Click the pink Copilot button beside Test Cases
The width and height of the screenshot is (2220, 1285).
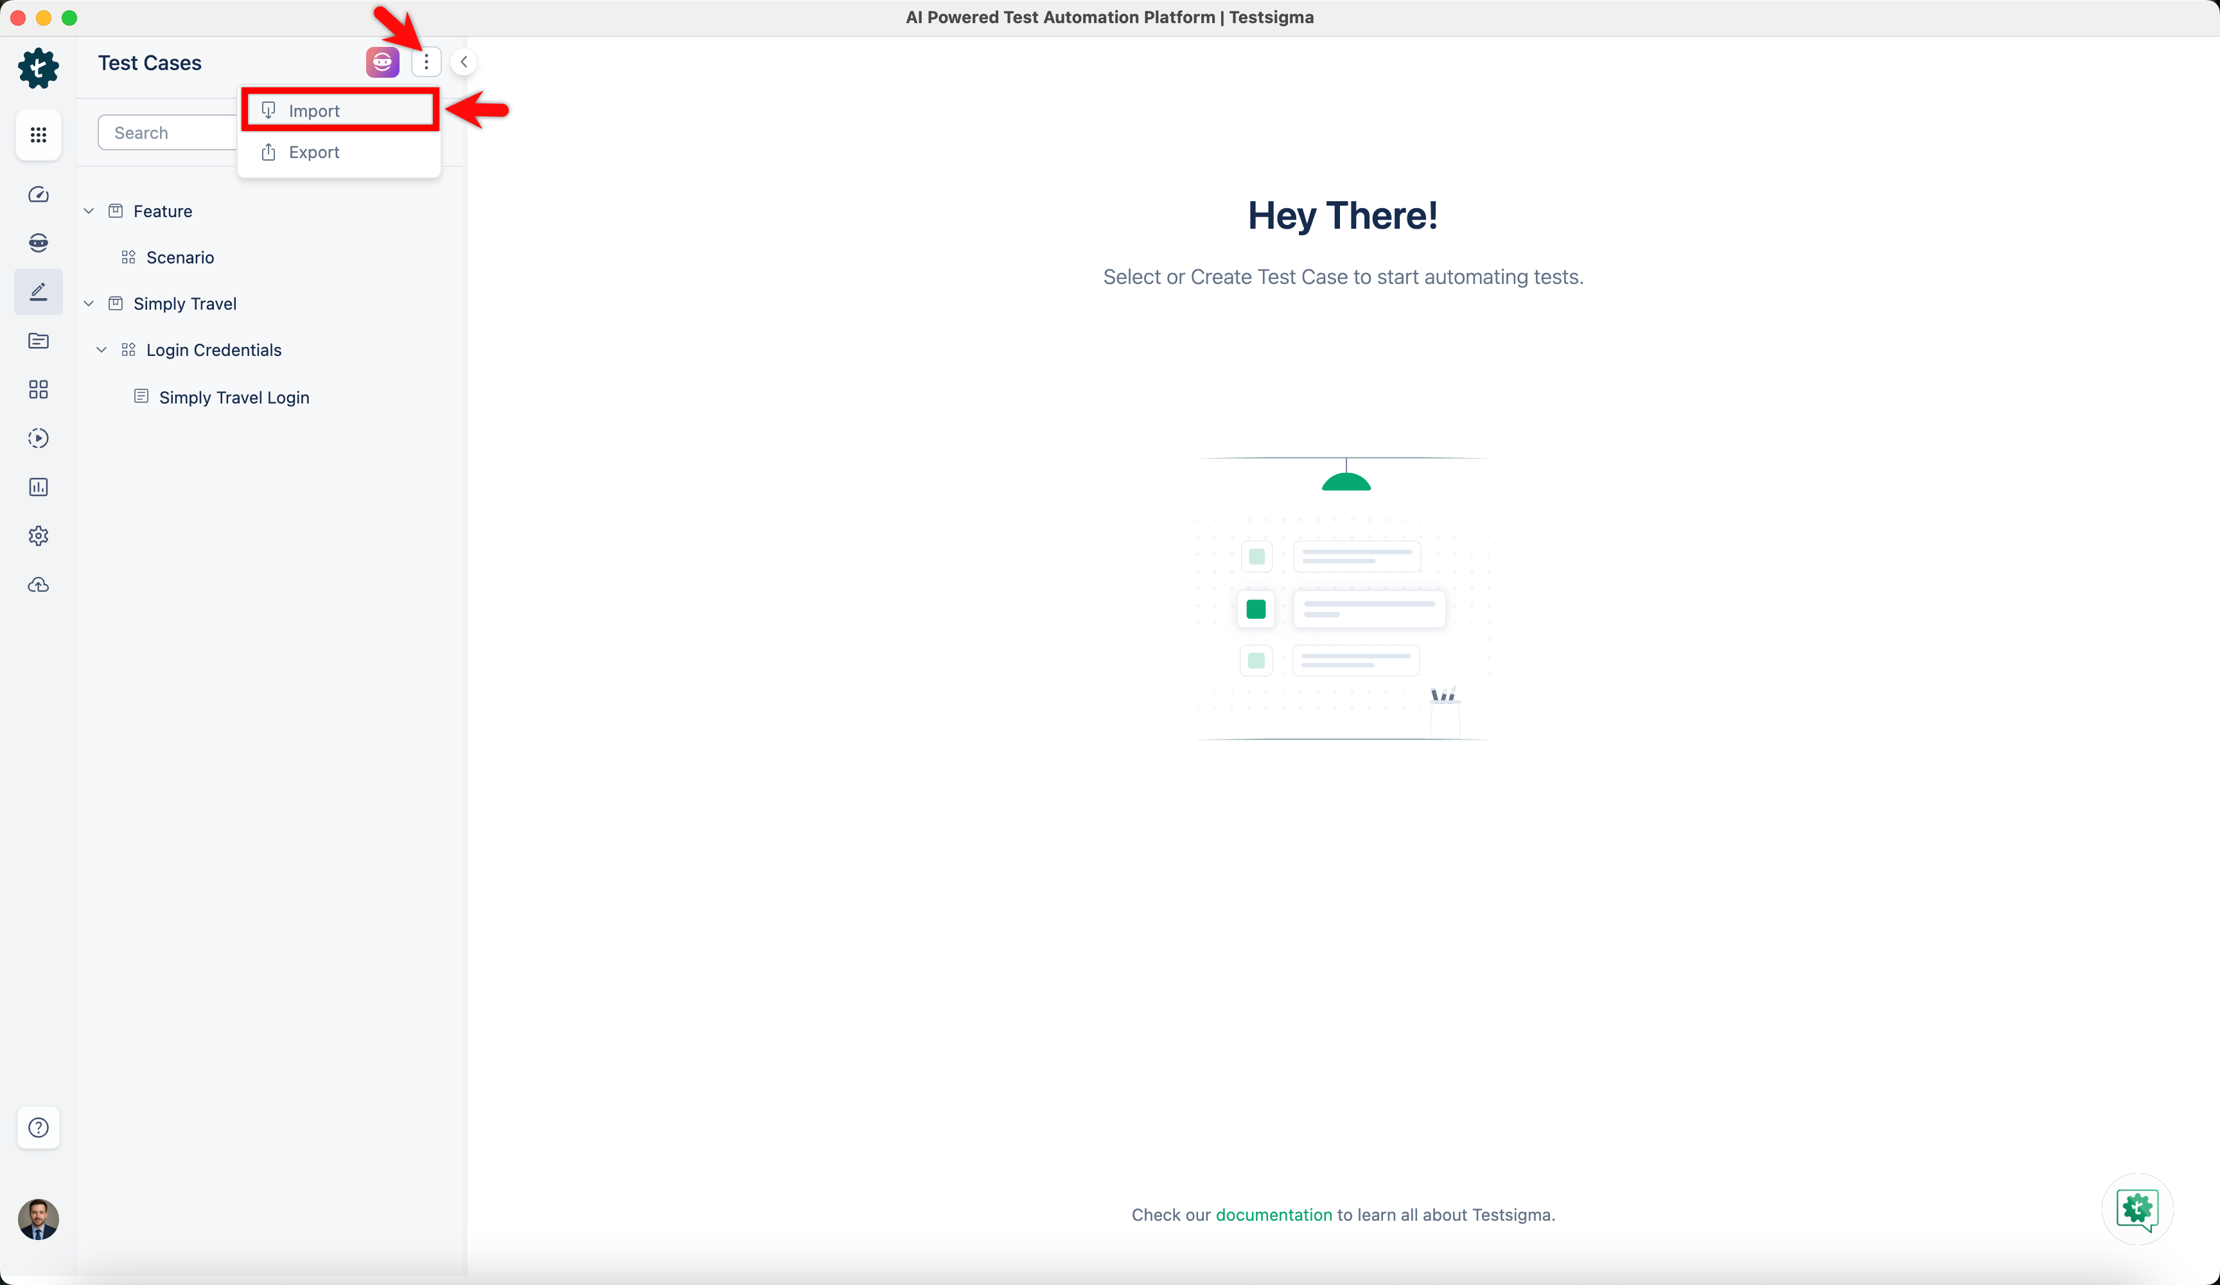click(382, 62)
